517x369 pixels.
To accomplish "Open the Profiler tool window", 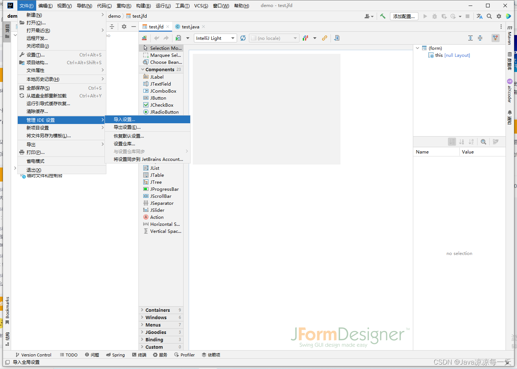I will pos(184,355).
